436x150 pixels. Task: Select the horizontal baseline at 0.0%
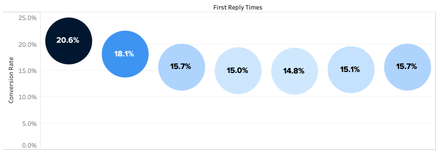tap(238, 149)
